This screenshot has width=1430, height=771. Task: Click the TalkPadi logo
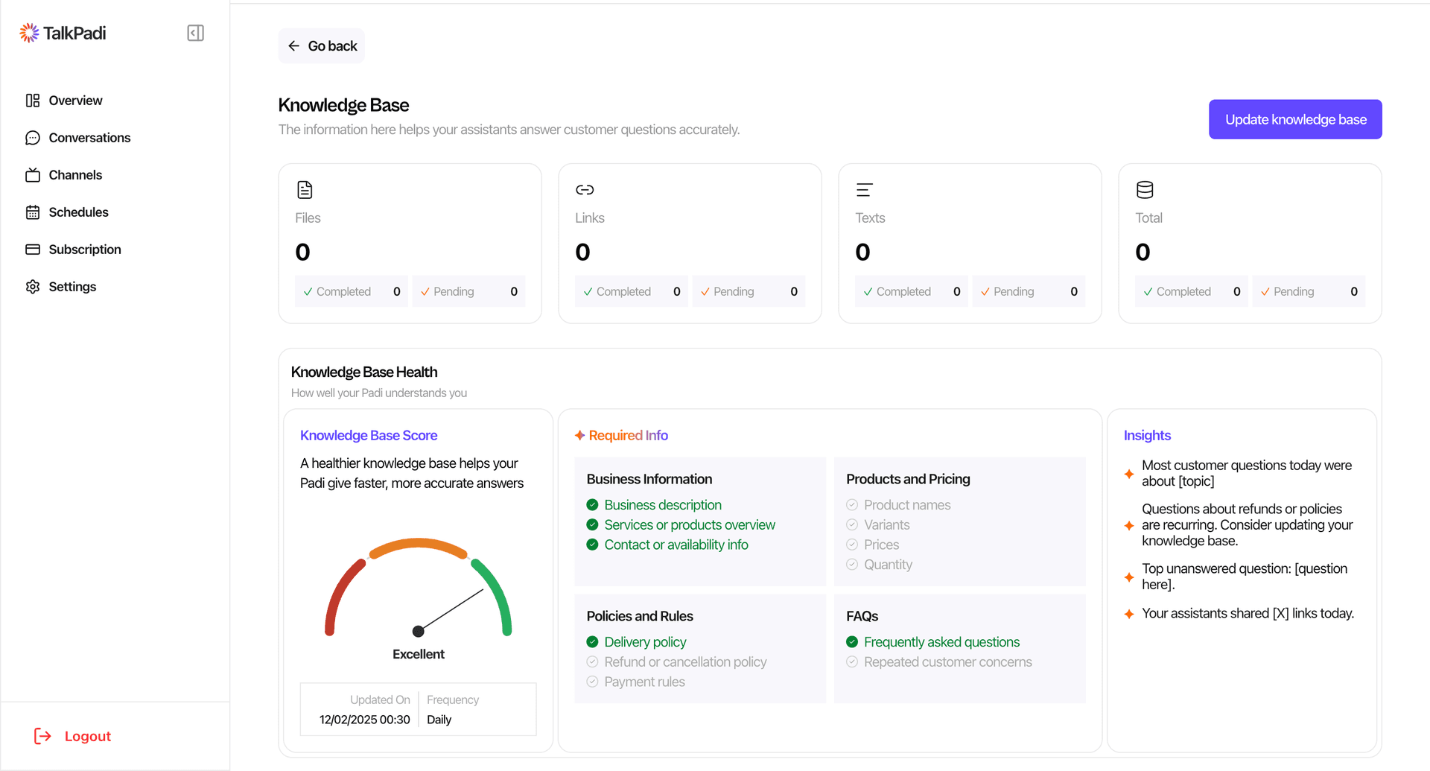pyautogui.click(x=63, y=33)
